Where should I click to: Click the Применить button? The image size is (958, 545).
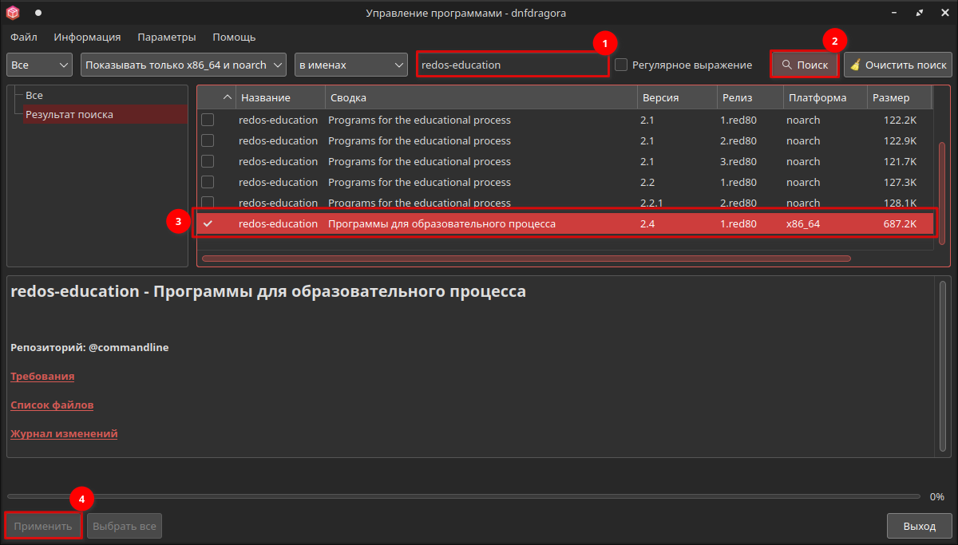click(x=44, y=527)
